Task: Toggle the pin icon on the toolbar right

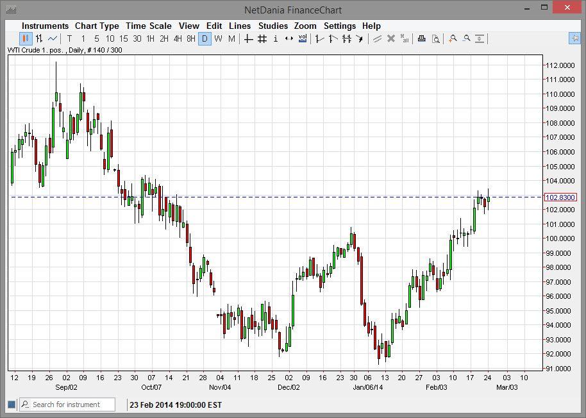Action: click(575, 38)
